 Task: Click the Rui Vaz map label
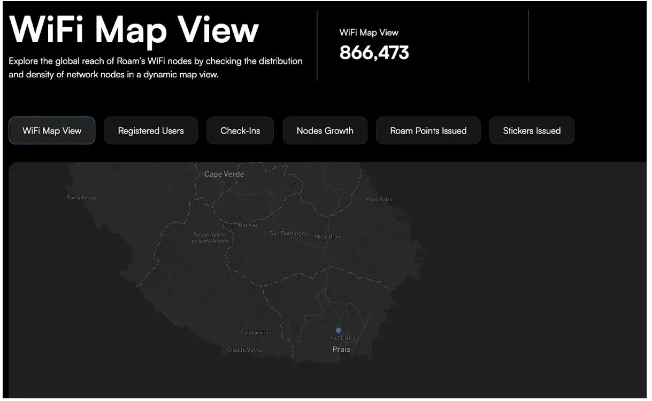click(248, 225)
